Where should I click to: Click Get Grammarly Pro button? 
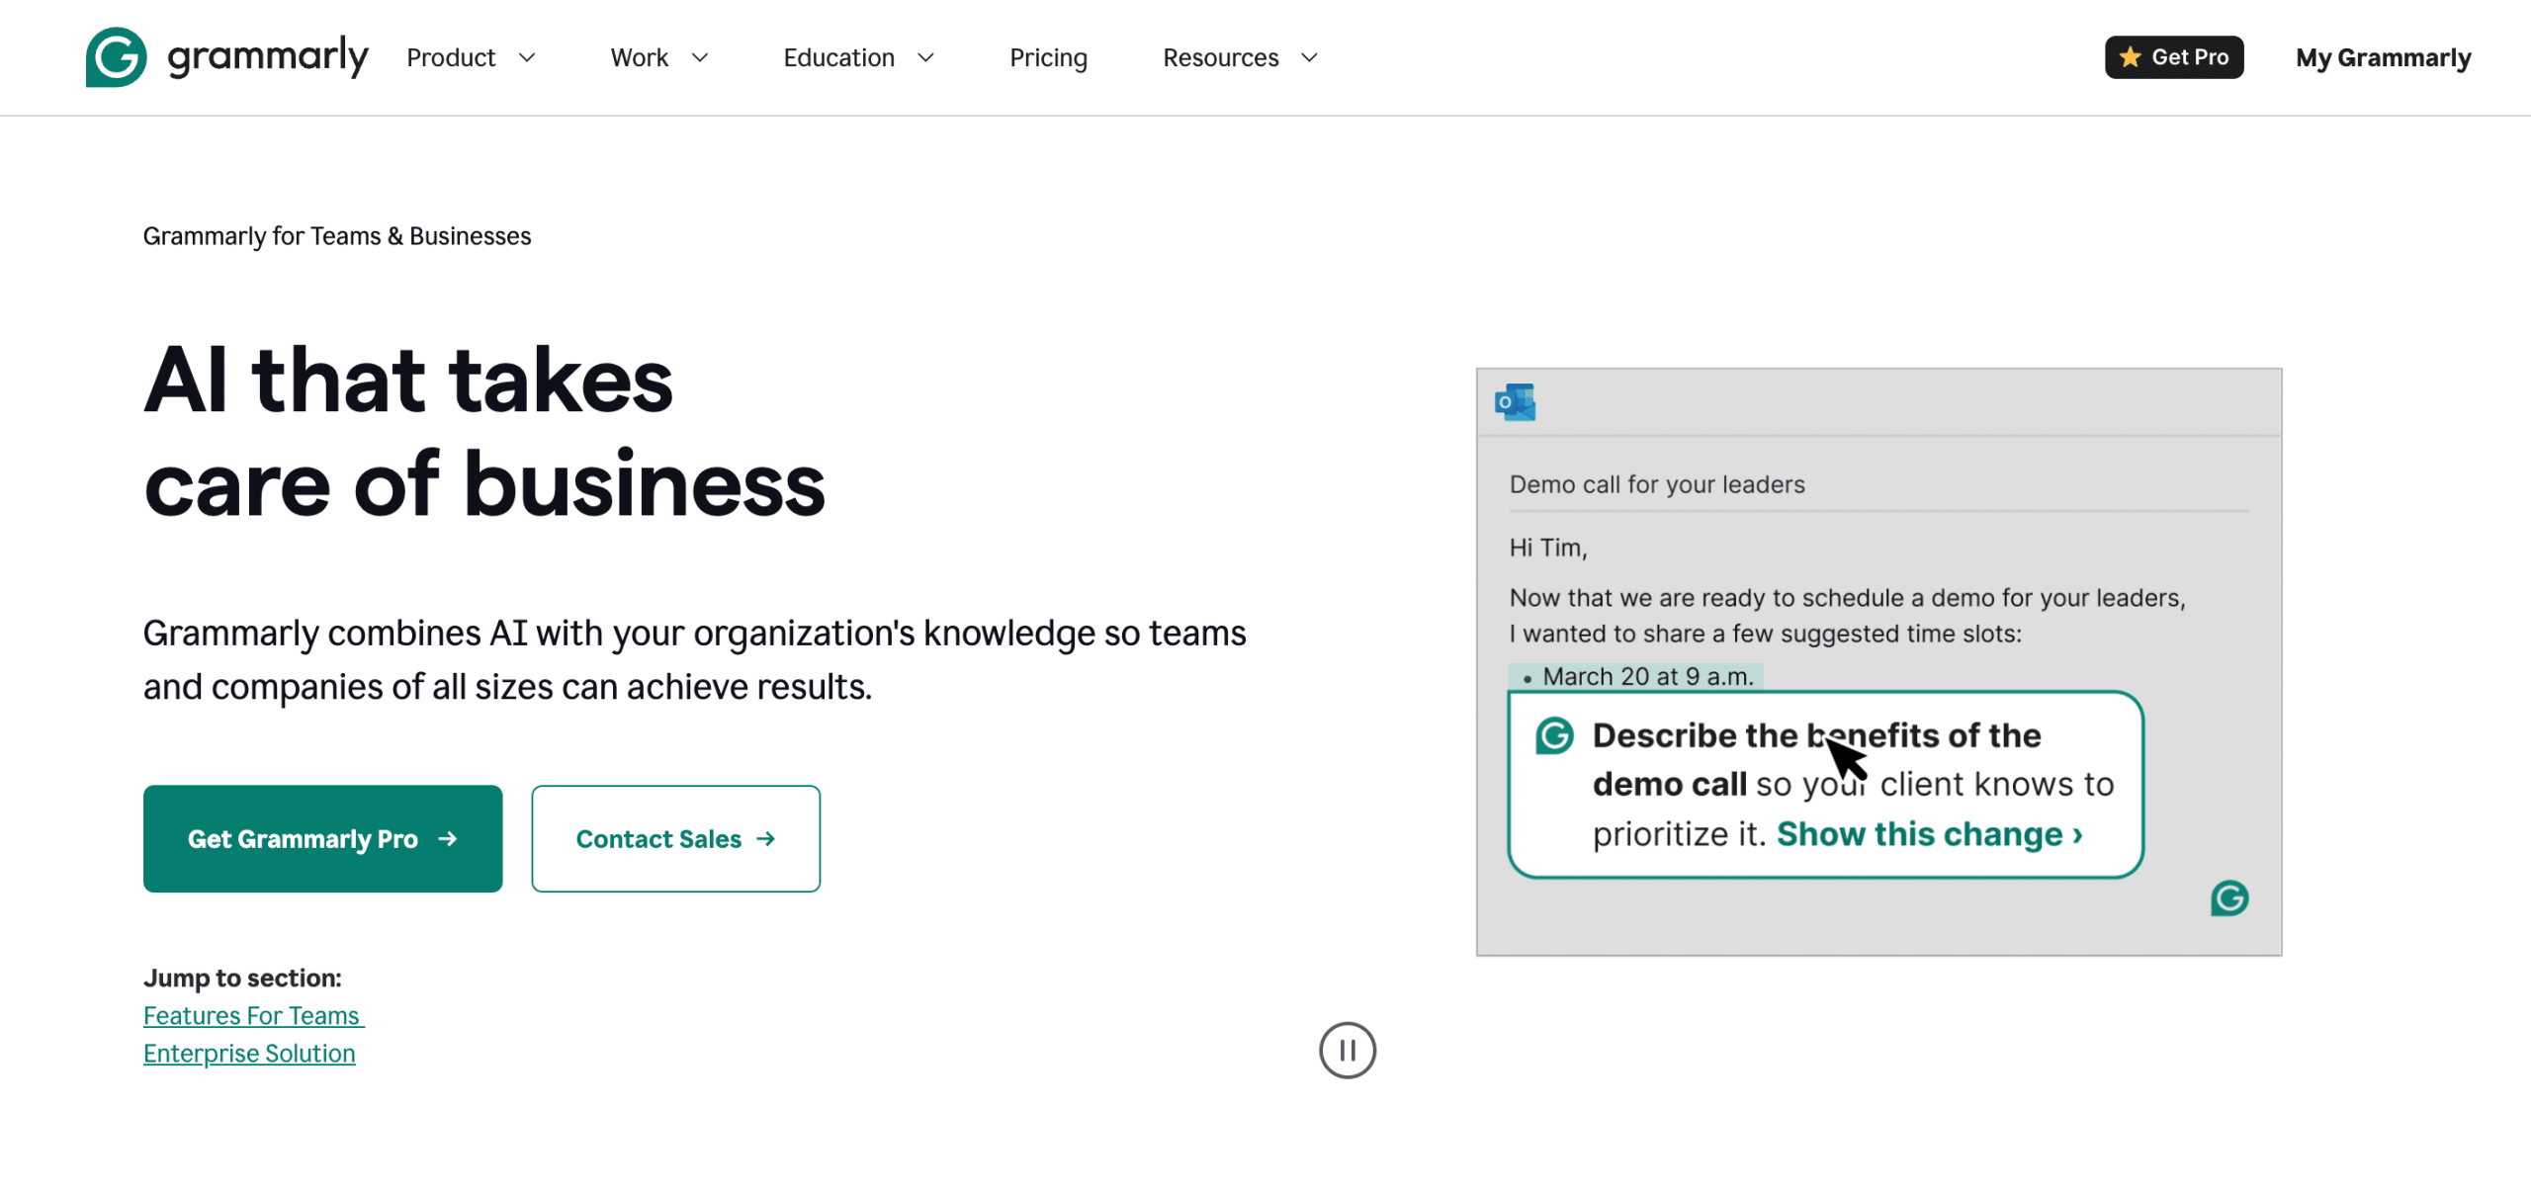tap(322, 838)
